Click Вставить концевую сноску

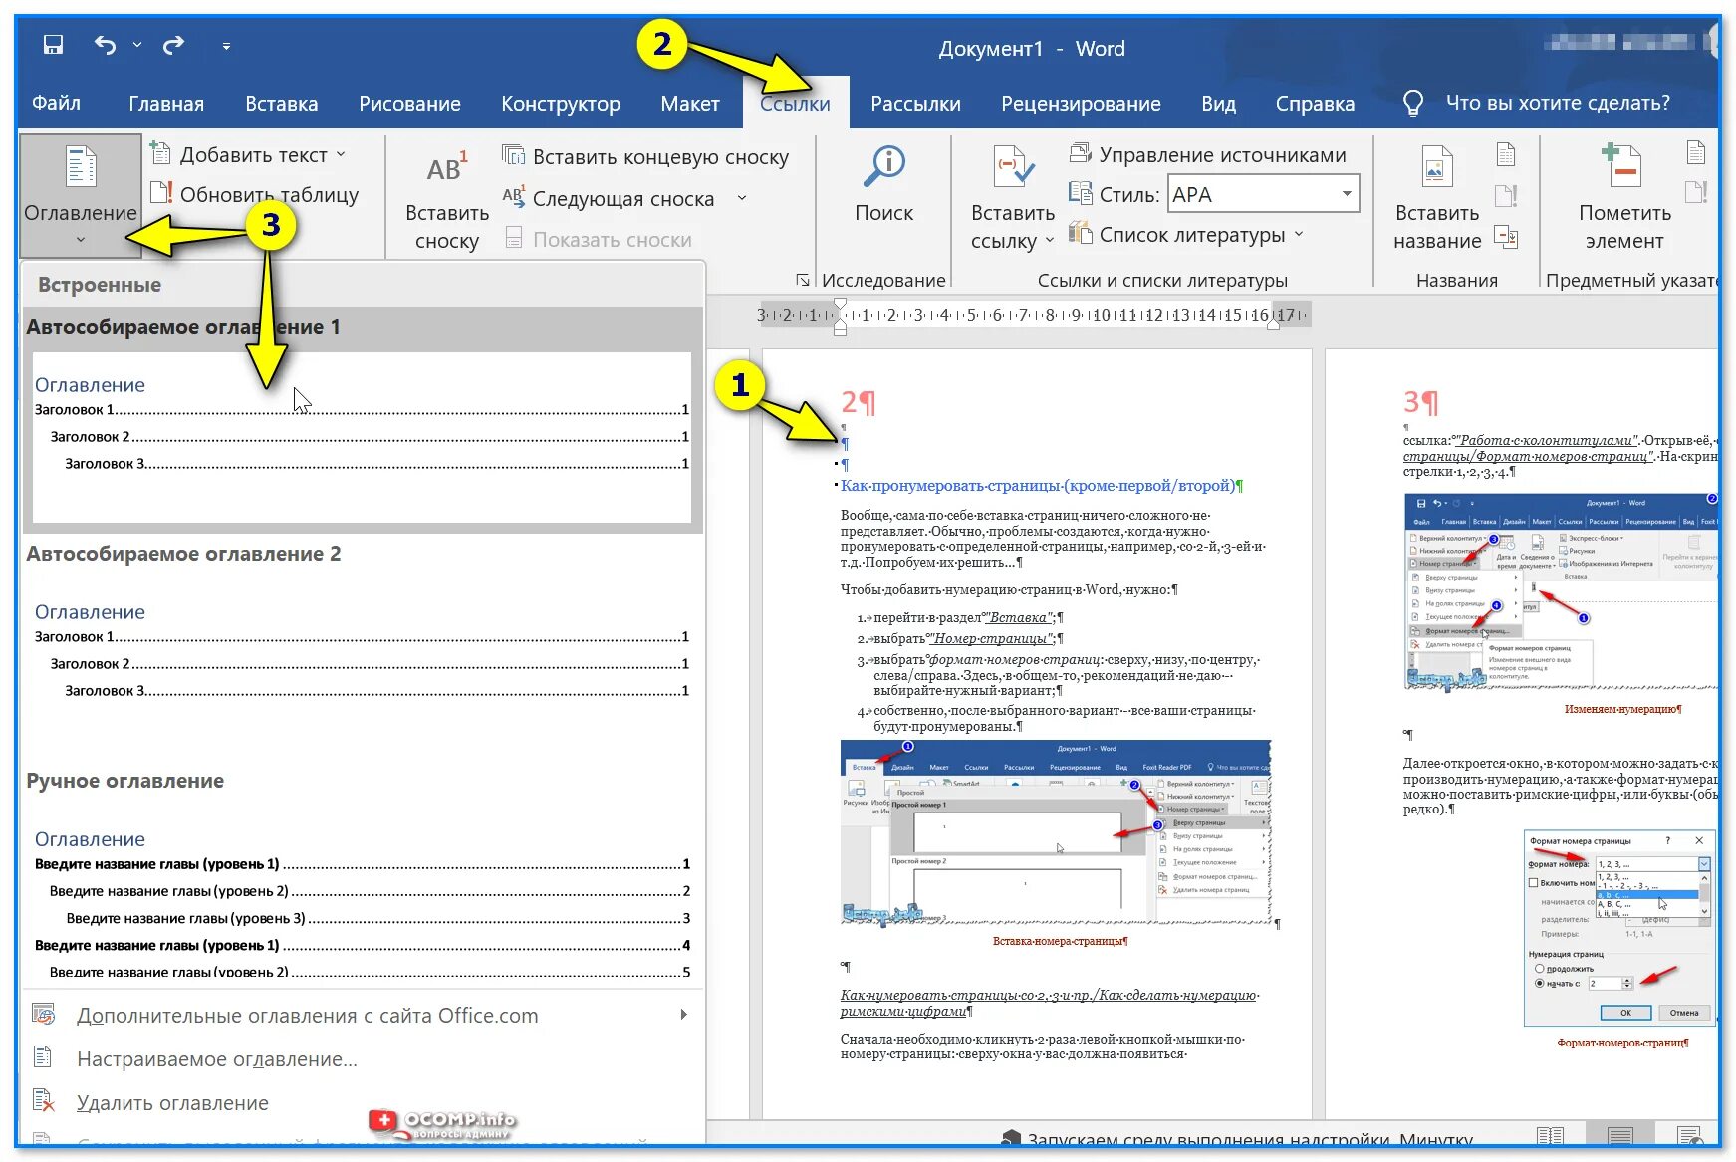(645, 156)
